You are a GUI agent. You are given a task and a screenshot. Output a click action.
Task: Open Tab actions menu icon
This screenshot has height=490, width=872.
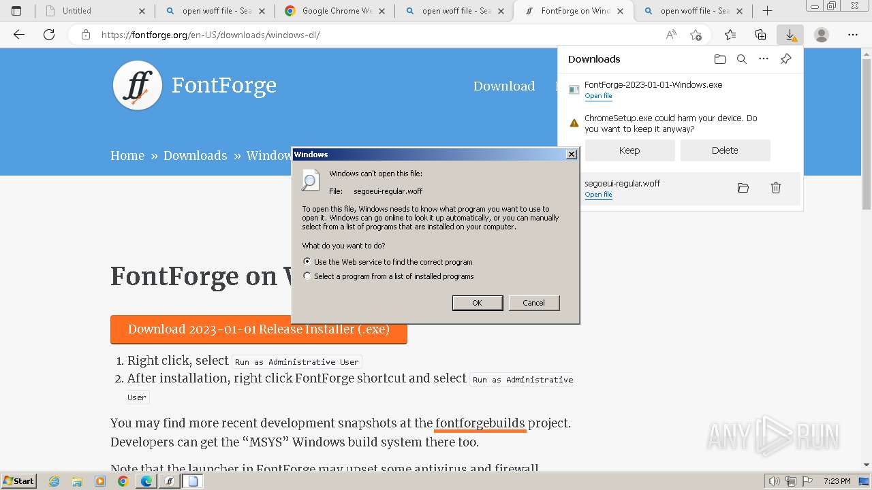(16, 11)
